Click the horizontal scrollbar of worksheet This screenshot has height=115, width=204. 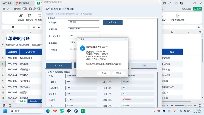176,101
